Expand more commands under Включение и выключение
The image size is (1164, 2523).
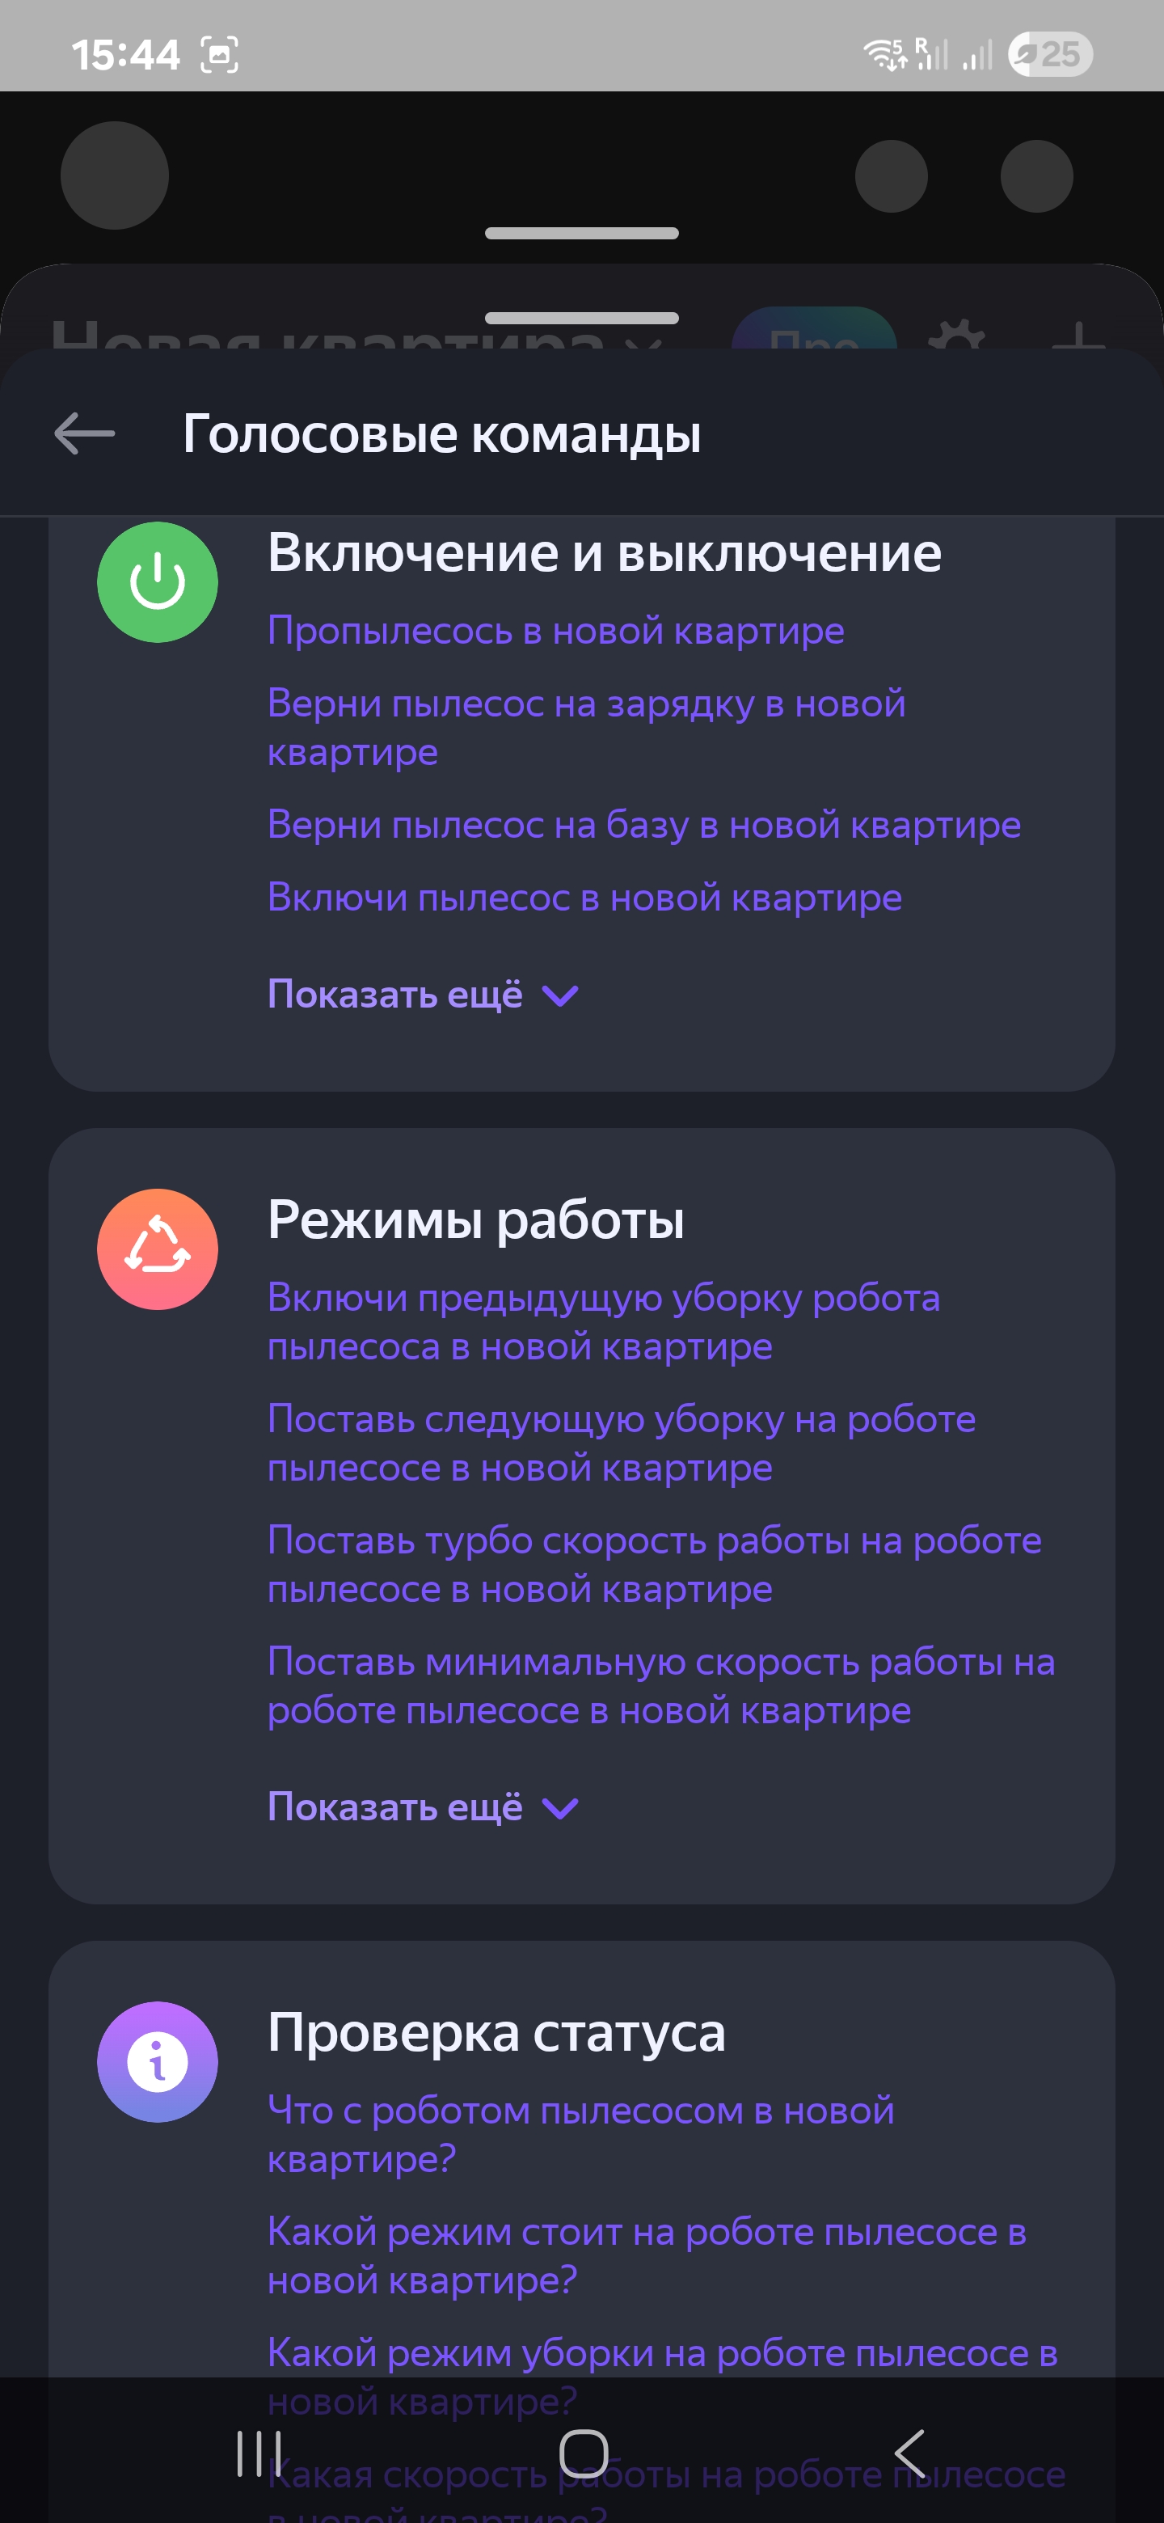coord(423,995)
